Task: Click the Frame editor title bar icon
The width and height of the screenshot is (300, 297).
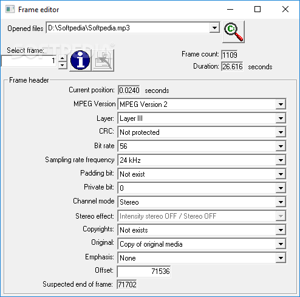Action: coord(10,9)
